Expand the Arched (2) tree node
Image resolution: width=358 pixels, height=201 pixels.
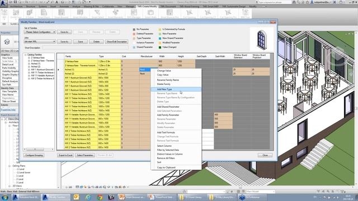click(x=29, y=67)
